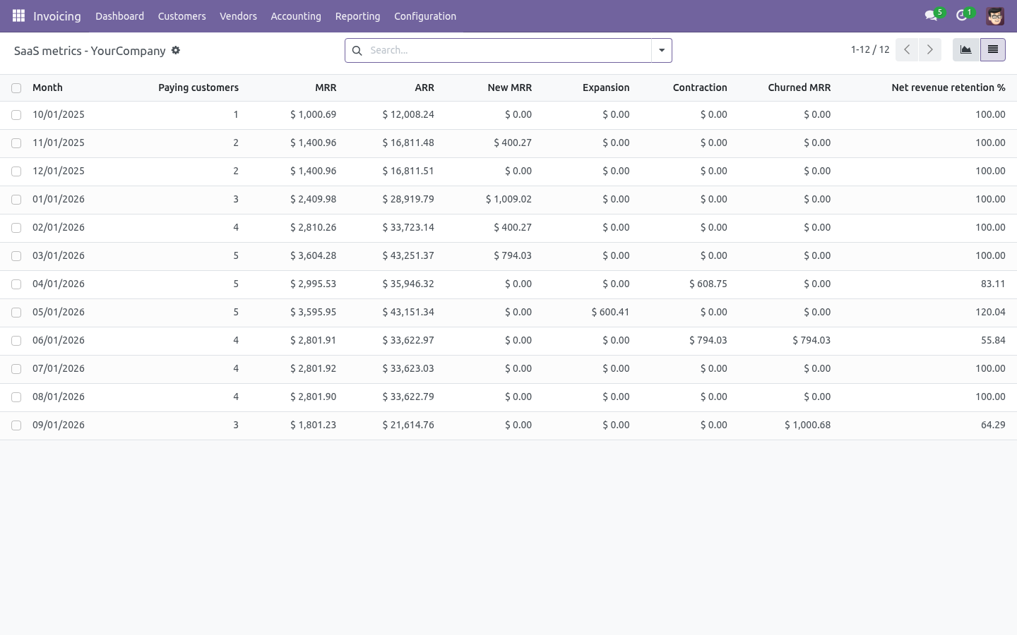Switch to graph view
1017x635 pixels.
(966, 50)
